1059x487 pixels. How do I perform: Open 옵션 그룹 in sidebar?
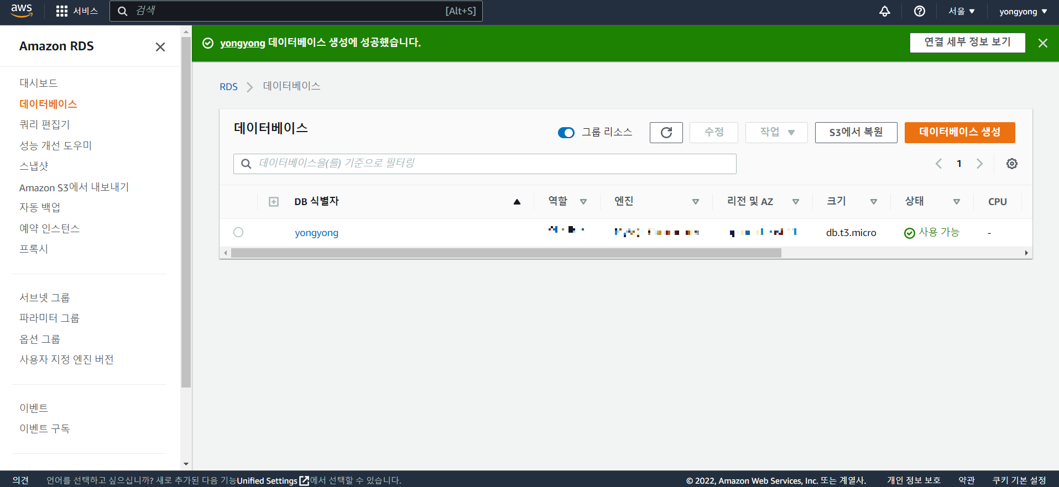[40, 339]
